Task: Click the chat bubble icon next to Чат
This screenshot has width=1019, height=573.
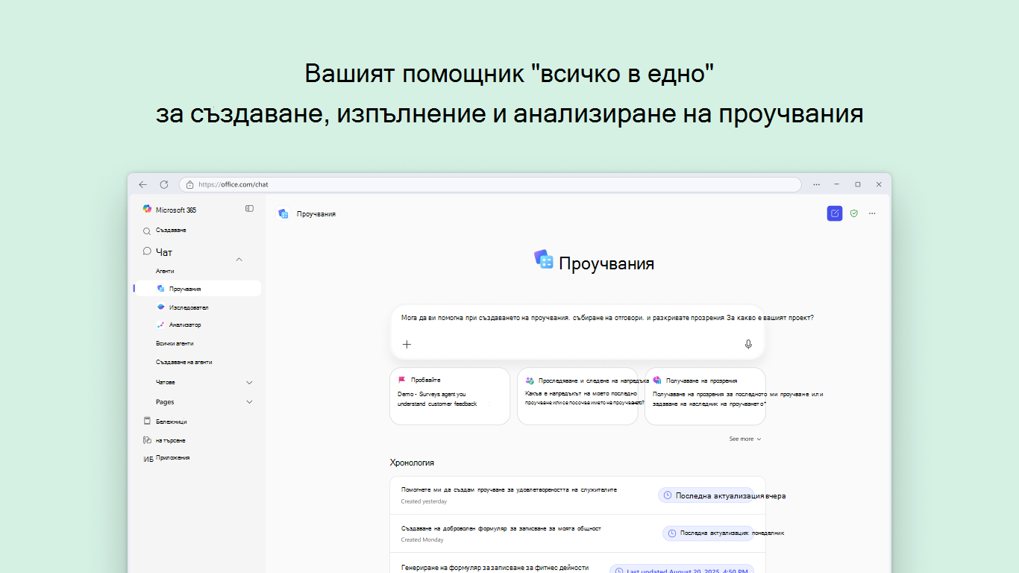Action: pos(147,251)
